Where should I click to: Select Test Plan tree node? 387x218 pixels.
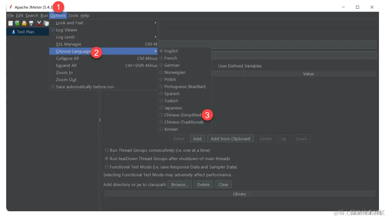click(25, 32)
